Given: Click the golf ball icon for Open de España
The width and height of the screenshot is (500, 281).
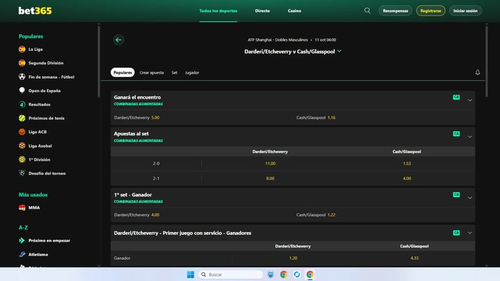Looking at the screenshot, I should (22, 90).
